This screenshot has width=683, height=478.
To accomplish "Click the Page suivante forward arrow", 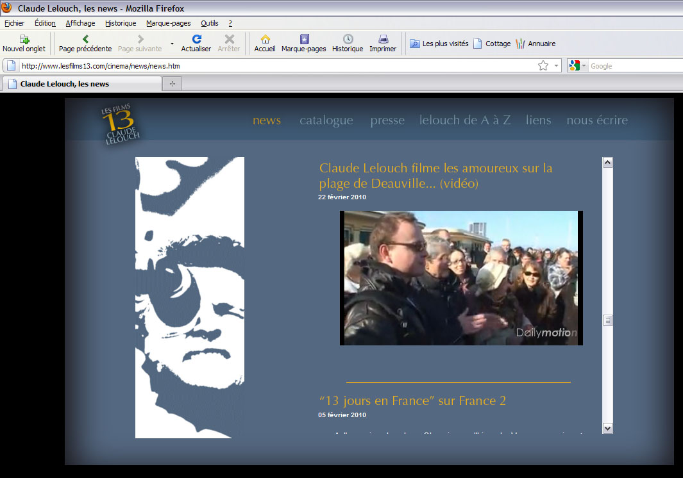I will click(140, 39).
